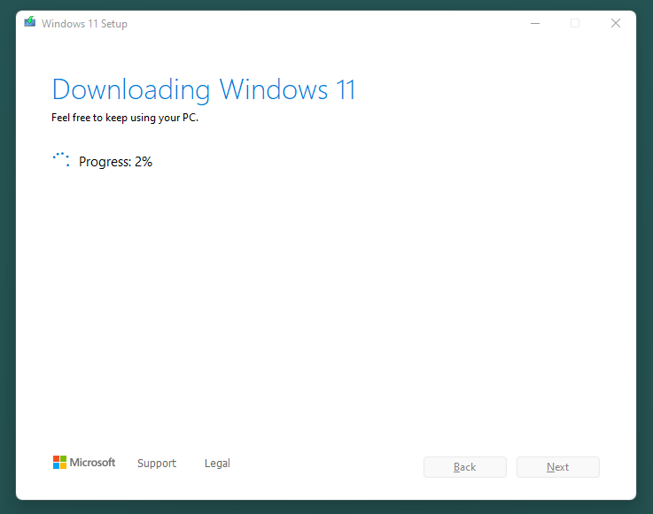Click the Windows 11 Setup title bar icon
653x514 pixels.
[x=29, y=22]
